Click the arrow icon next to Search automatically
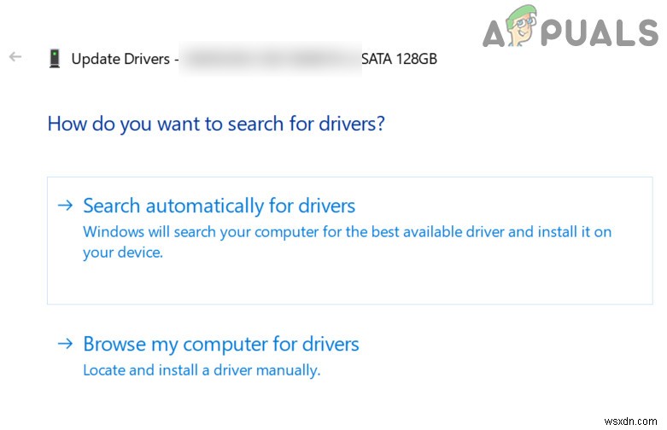The image size is (667, 430). pyautogui.click(x=65, y=206)
